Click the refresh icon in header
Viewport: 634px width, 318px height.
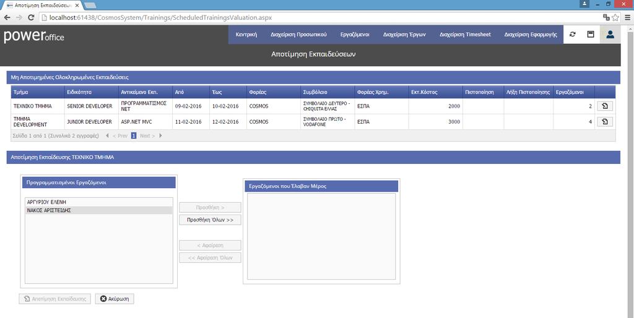pos(572,35)
